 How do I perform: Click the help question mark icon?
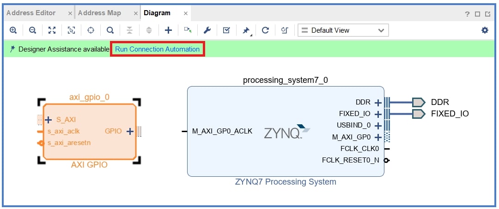pos(467,14)
